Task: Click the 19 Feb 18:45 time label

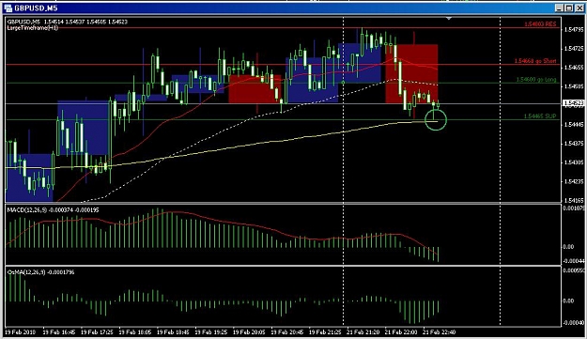Action: pyautogui.click(x=173, y=331)
